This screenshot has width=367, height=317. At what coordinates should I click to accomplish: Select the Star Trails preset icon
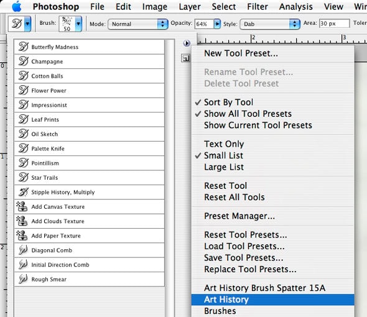tap(24, 177)
